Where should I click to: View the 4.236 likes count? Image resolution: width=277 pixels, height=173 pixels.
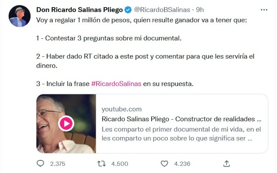coord(182,164)
